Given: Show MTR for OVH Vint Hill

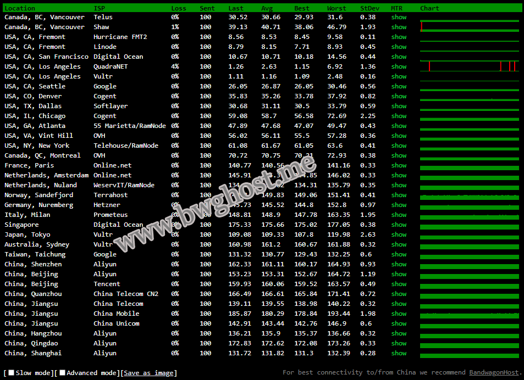Looking at the screenshot, I should (x=399, y=136).
